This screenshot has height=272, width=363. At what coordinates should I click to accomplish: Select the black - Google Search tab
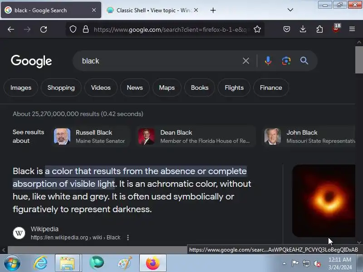[51, 10]
